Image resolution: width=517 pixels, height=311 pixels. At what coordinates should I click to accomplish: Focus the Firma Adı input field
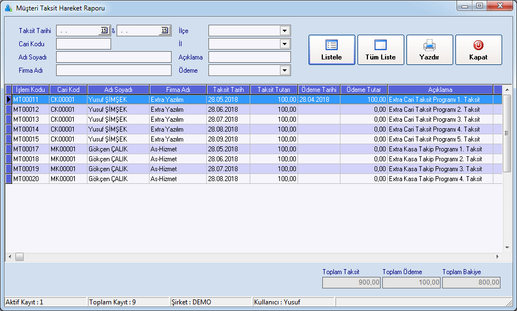[114, 70]
